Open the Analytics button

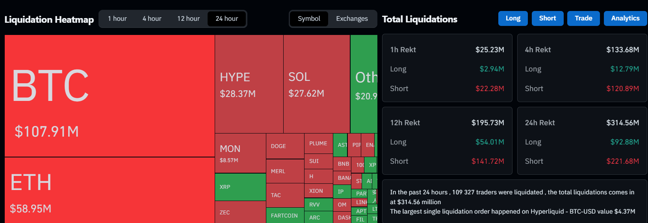point(625,18)
